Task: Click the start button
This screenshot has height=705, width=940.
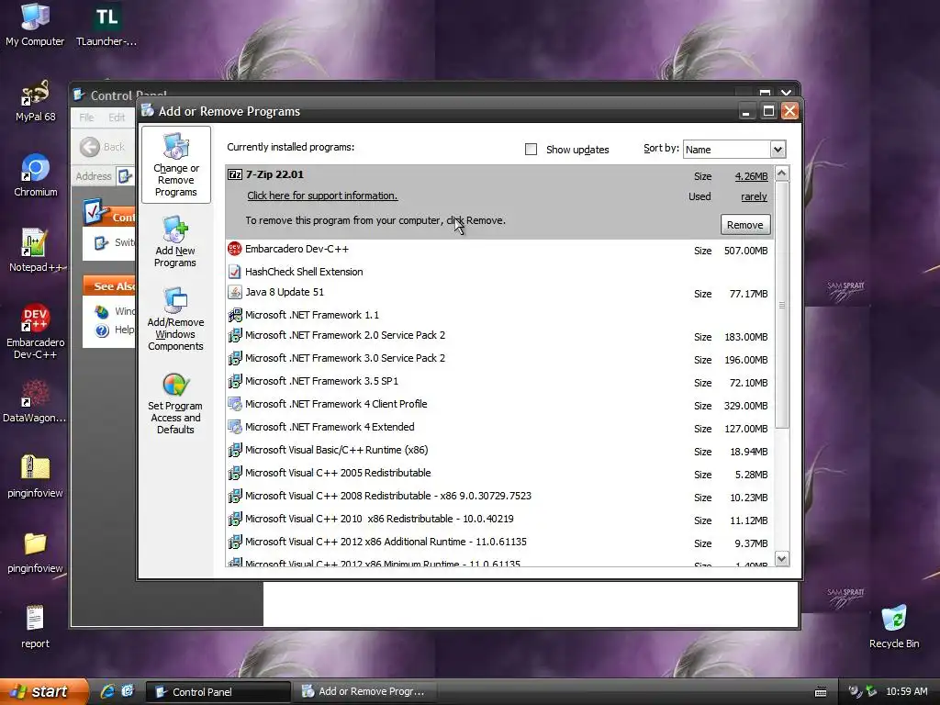Action: tap(44, 691)
